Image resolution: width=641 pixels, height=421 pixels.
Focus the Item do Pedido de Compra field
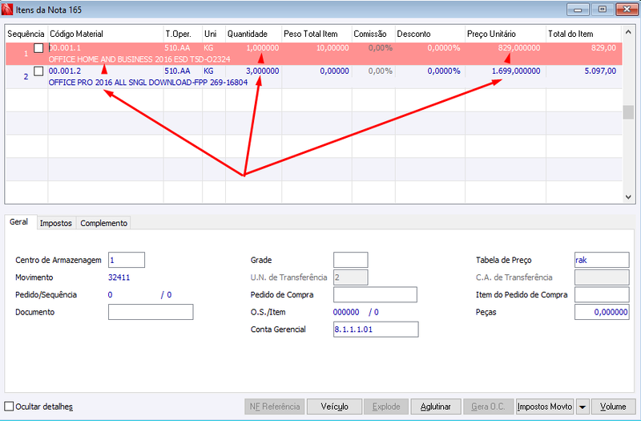(602, 294)
